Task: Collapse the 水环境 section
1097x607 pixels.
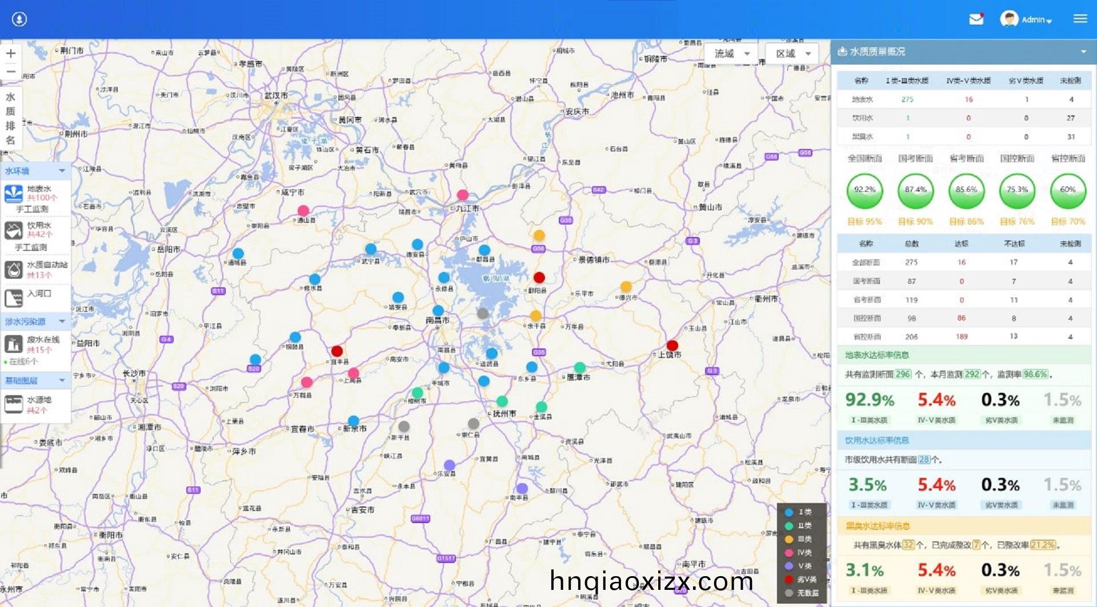Action: (62, 171)
